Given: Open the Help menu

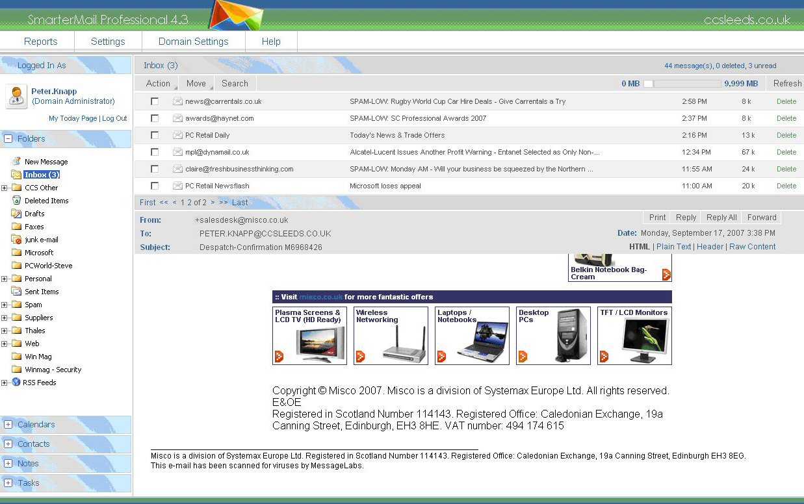Looking at the screenshot, I should pyautogui.click(x=271, y=42).
